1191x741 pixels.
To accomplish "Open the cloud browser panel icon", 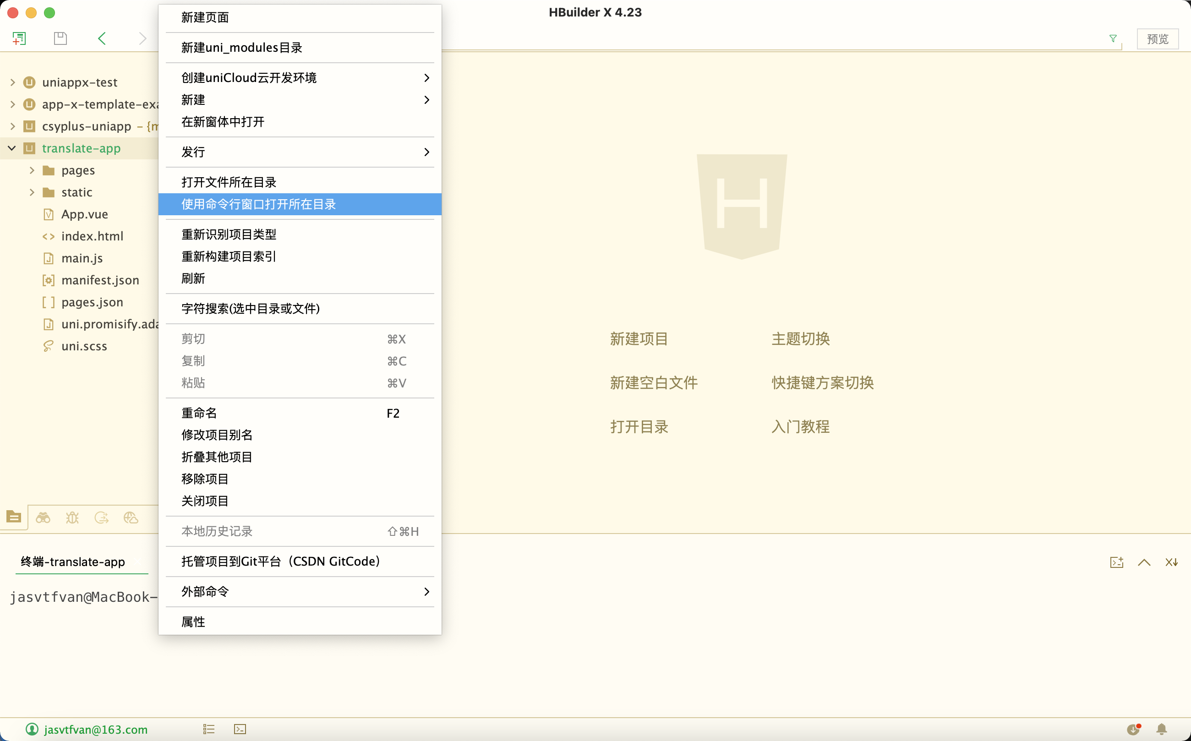I will click(131, 518).
